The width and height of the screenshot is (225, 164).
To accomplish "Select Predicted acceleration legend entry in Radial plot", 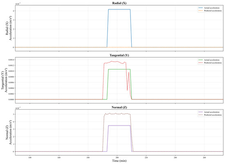I will point(210,11).
